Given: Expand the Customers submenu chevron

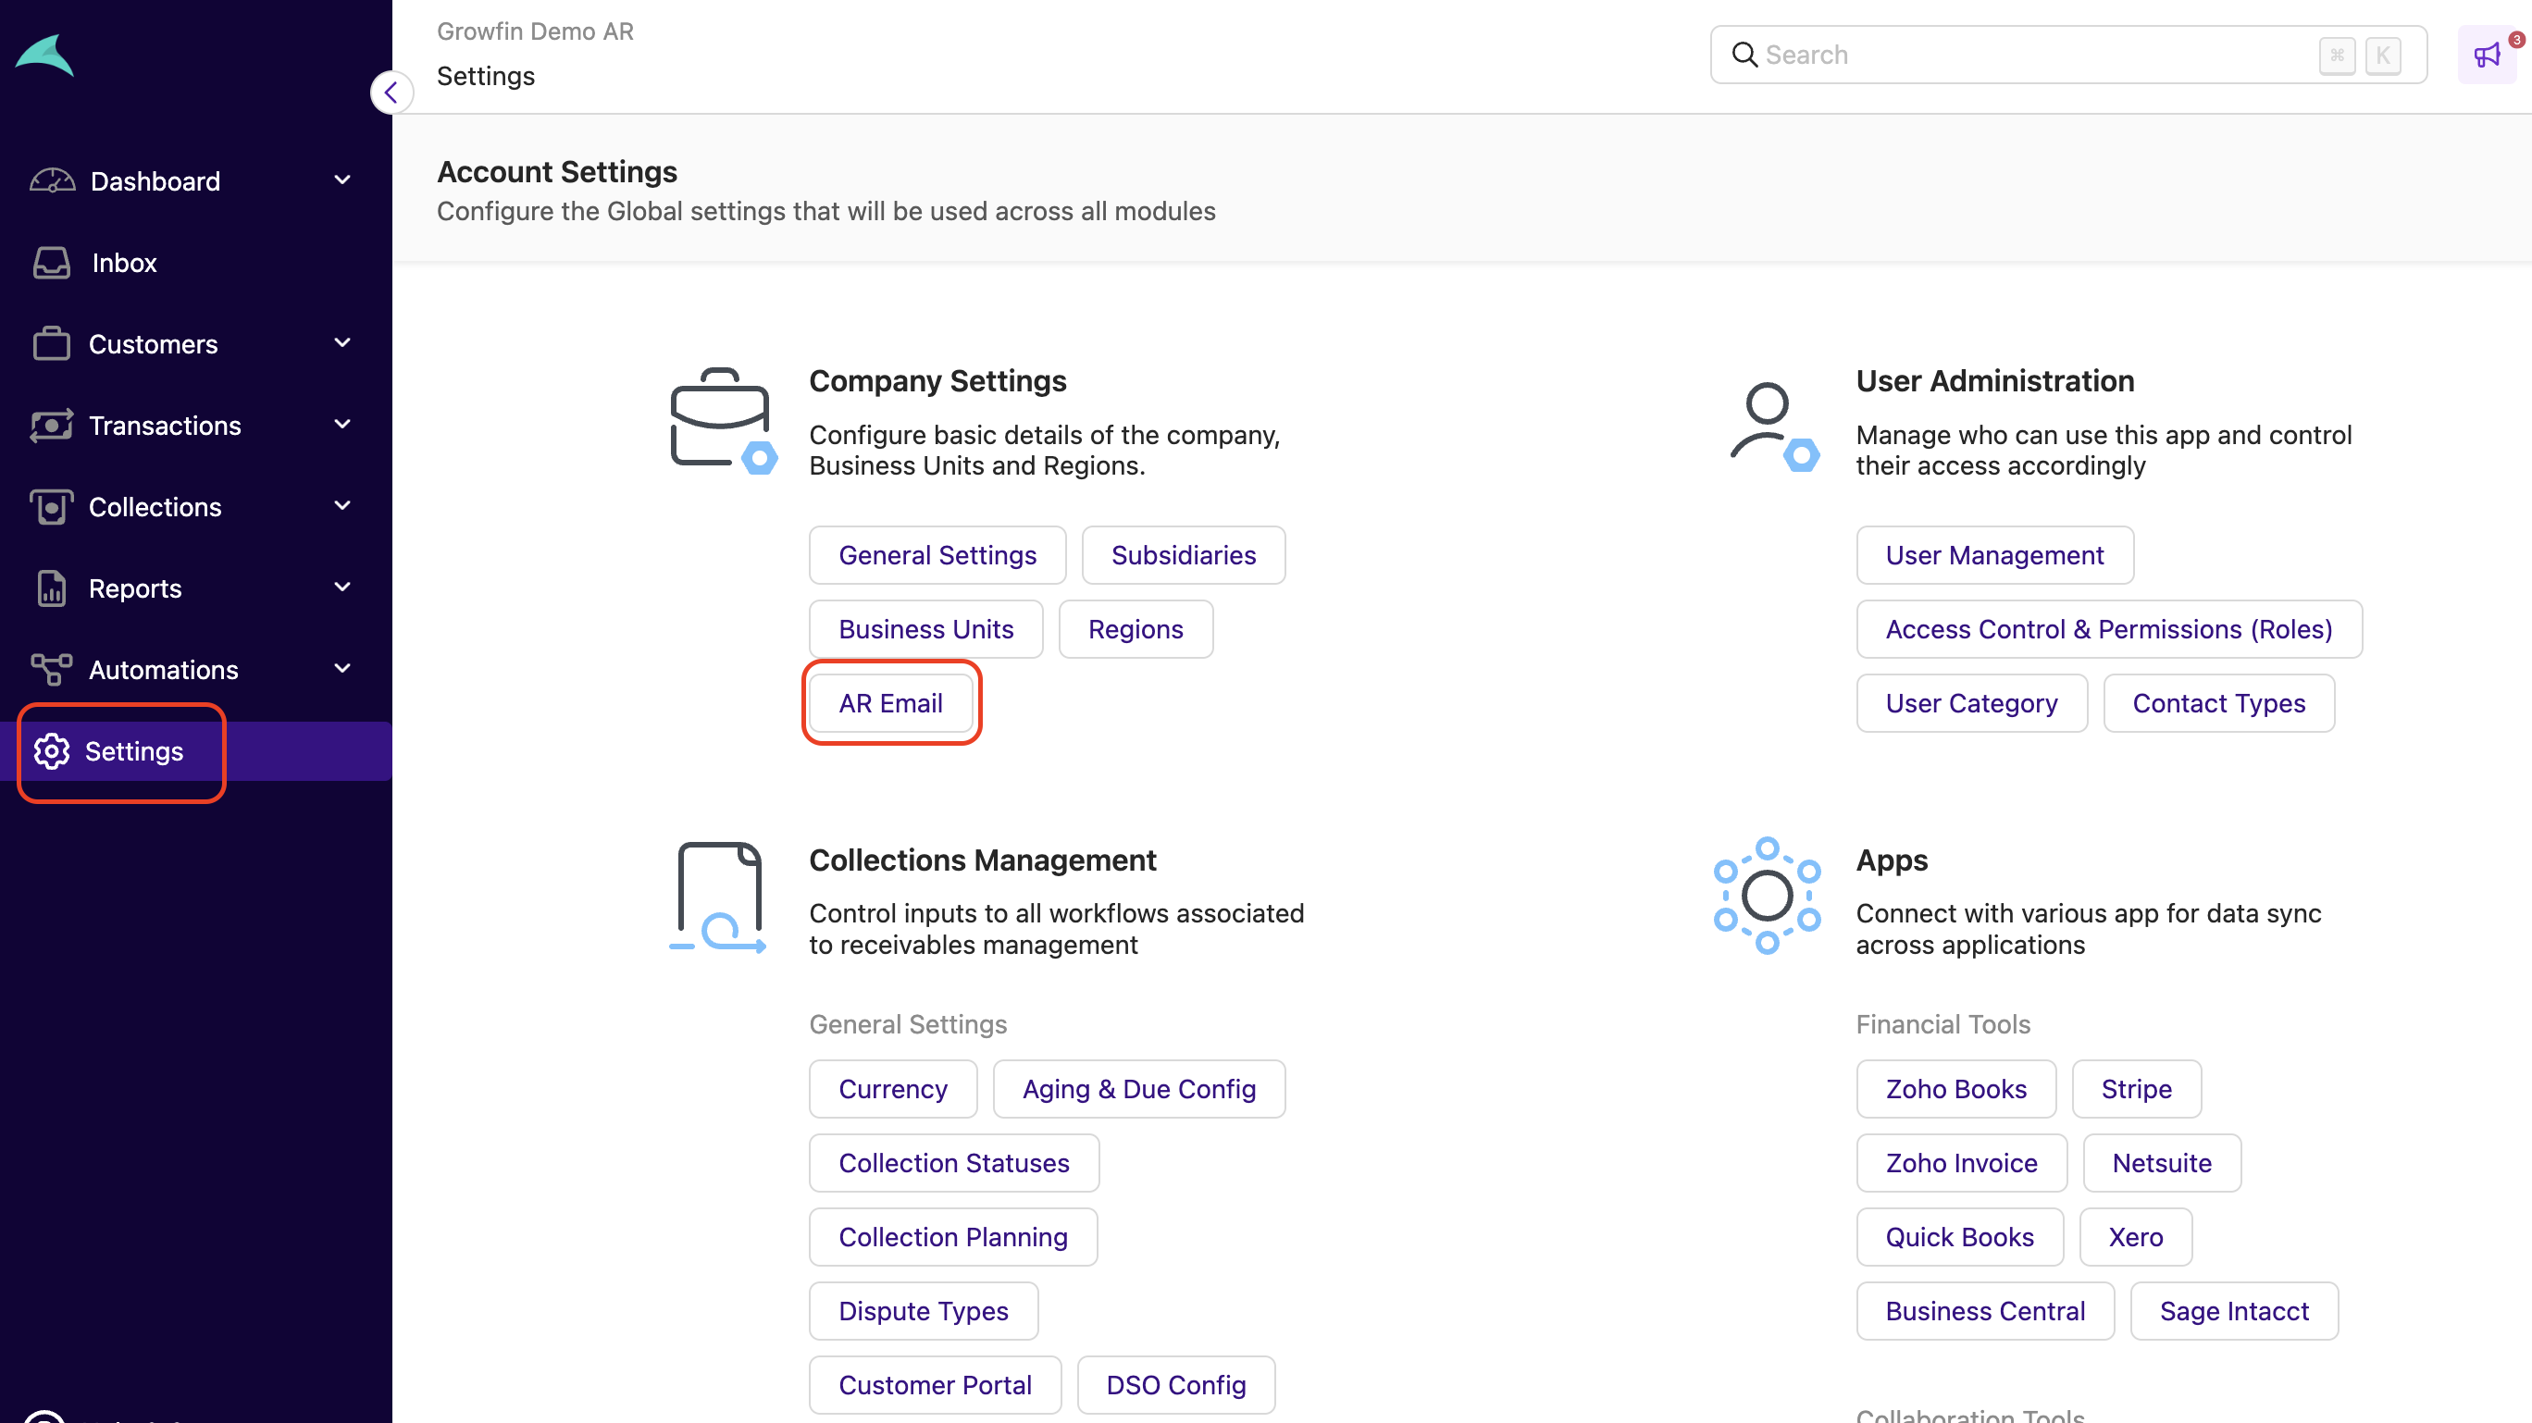Looking at the screenshot, I should coord(342,343).
